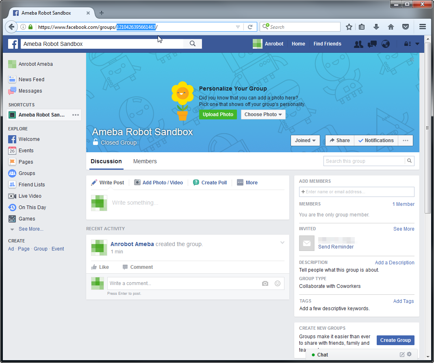Select Create Poll composer tab

point(210,182)
